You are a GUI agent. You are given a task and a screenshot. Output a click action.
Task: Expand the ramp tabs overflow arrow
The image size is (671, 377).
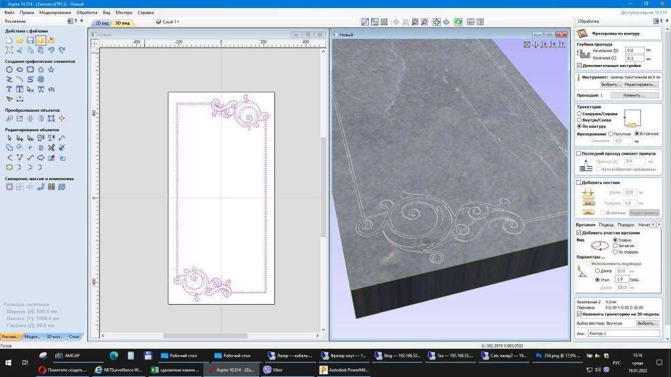[659, 225]
